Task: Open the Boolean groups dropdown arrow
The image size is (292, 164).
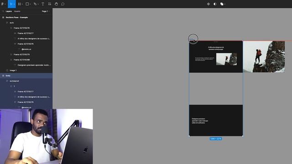Action: (x=225, y=4)
